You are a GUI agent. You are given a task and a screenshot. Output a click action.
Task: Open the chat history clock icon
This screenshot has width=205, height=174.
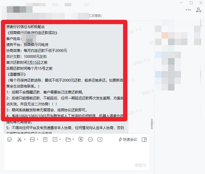click(x=100, y=140)
